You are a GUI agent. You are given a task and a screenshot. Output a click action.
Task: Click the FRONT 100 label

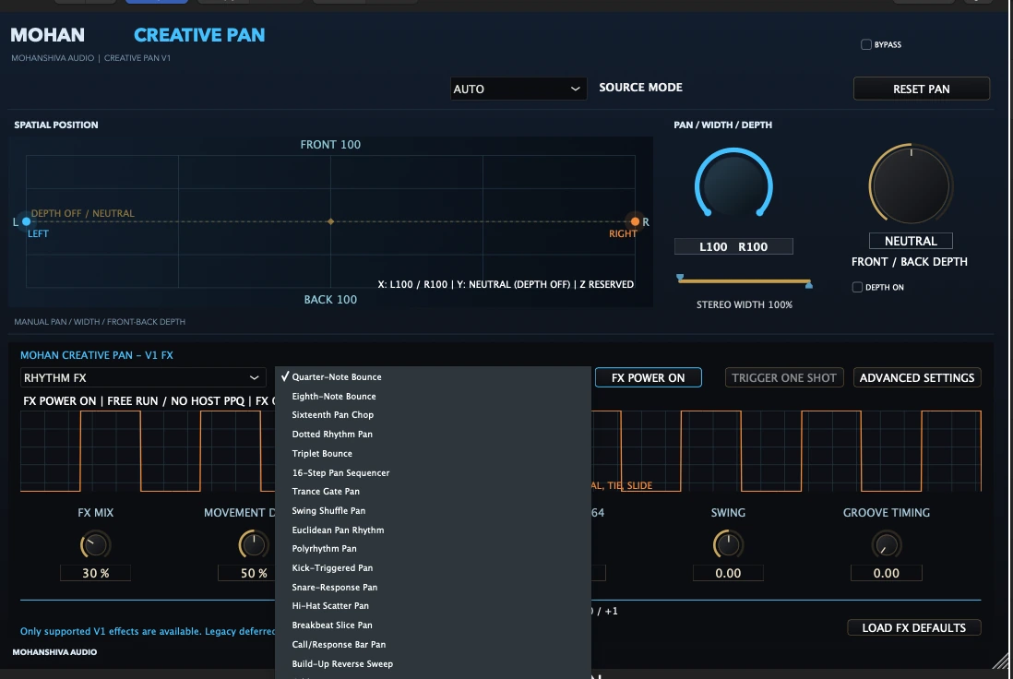[330, 145]
